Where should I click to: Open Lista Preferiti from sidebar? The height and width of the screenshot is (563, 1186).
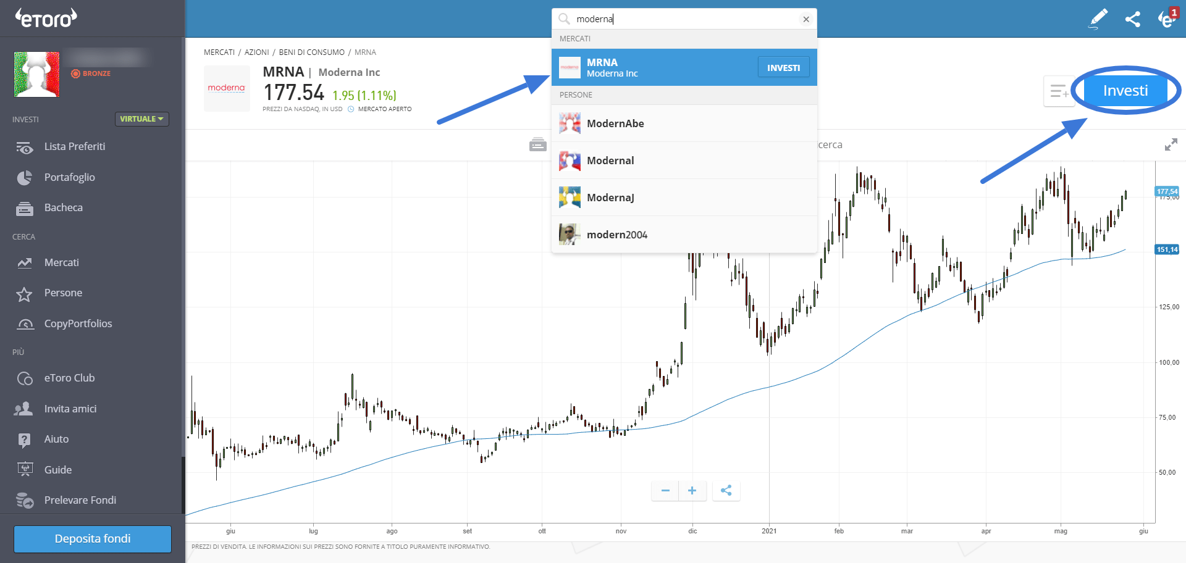[x=75, y=147]
